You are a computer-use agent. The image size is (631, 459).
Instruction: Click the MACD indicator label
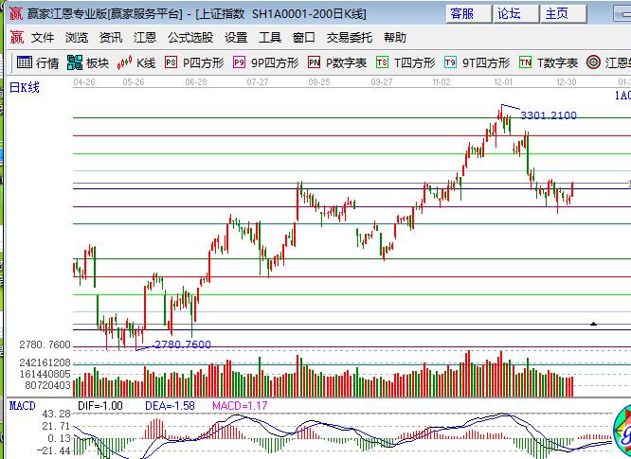tap(22, 405)
